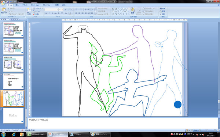Image resolution: width=220 pixels, height=137 pixels.
Task: Open the Slide Show (スライドショー) tab
Action: [x=47, y=5]
